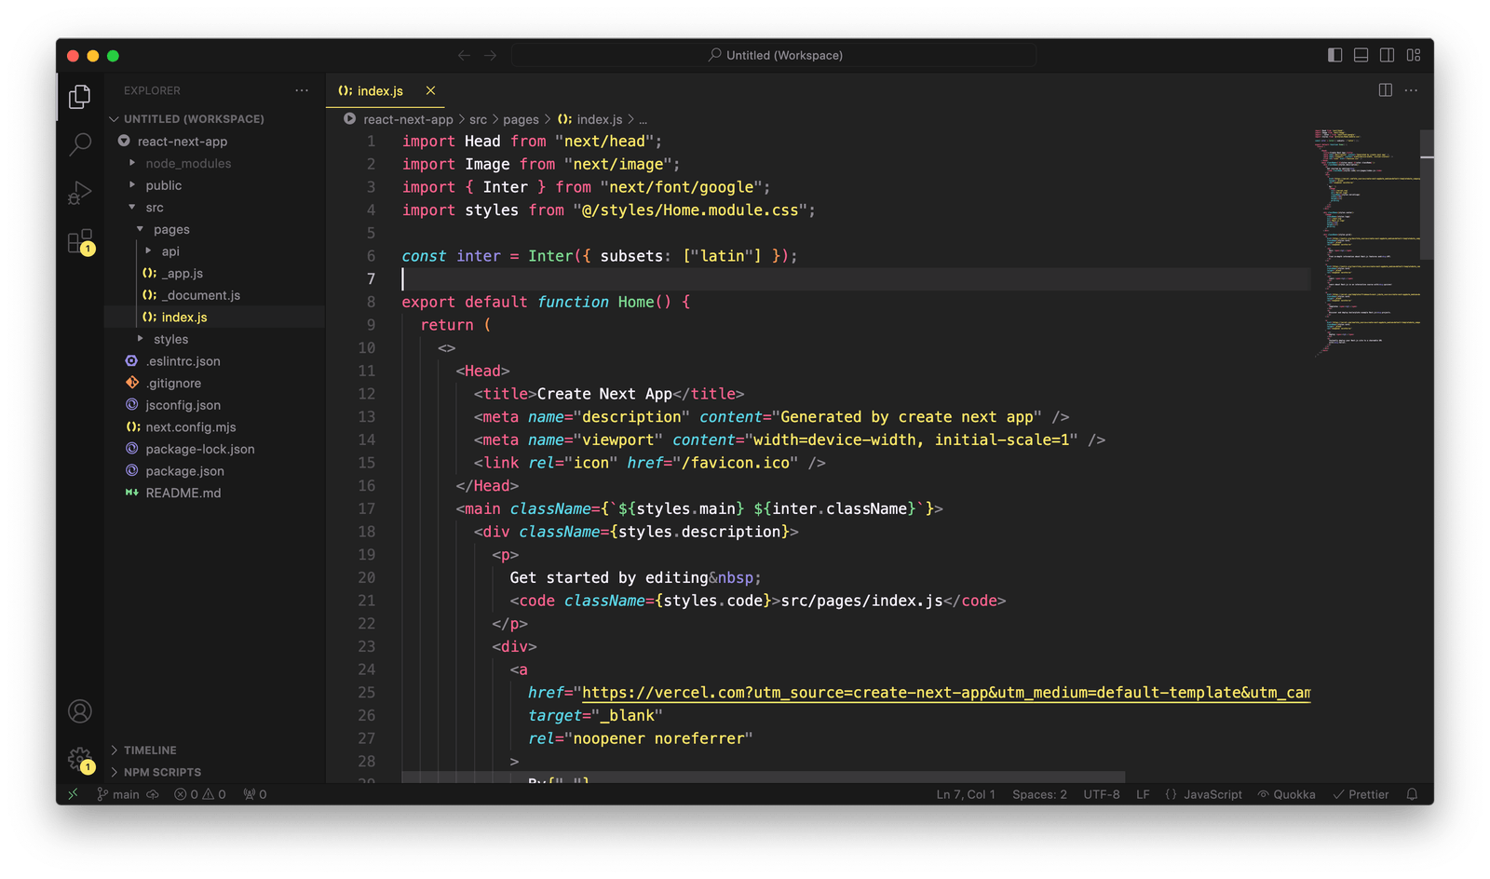Open .eslintrc.json file
This screenshot has width=1490, height=879.
[x=183, y=361]
